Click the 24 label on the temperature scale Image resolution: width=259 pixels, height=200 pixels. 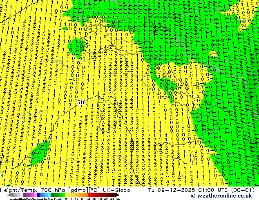pyautogui.click(x=88, y=199)
